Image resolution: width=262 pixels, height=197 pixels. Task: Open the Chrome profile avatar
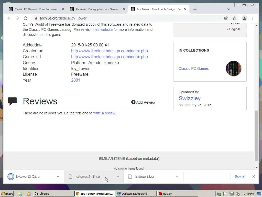coord(244,18)
